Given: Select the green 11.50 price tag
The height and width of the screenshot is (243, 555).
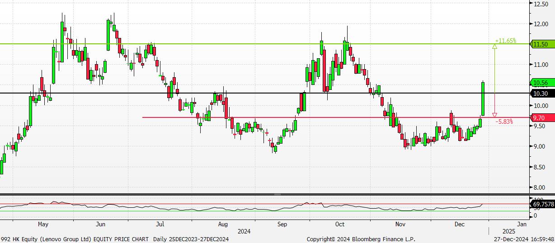Looking at the screenshot, I should click(541, 44).
